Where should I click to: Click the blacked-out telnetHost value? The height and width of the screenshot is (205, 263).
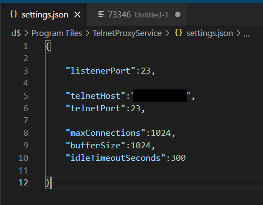click(160, 95)
